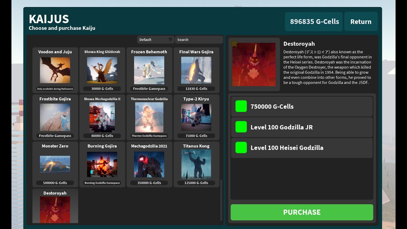Open the Default sort dropdown
Screen dimensions: 407x229
tap(155, 40)
